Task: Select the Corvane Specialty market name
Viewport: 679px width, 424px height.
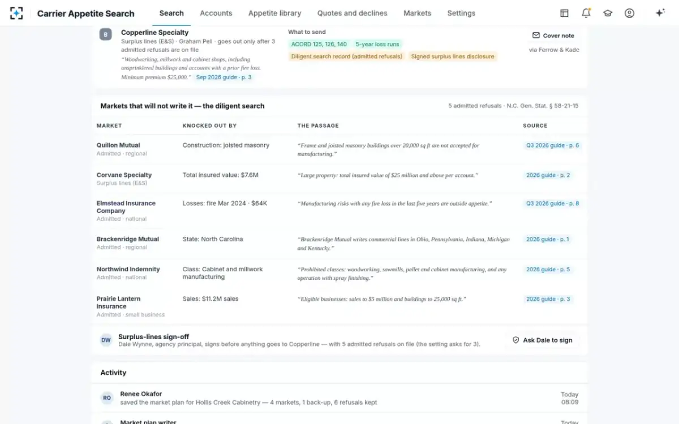Action: pyautogui.click(x=124, y=175)
